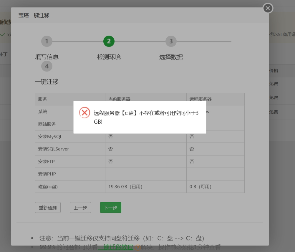Click the 填写信息 step label
The width and height of the screenshot is (295, 252).
tap(47, 57)
